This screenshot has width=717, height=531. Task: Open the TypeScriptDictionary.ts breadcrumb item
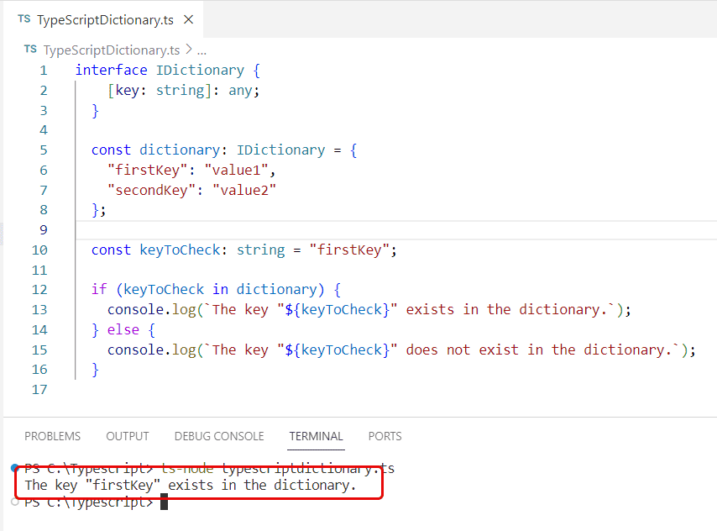tap(112, 50)
